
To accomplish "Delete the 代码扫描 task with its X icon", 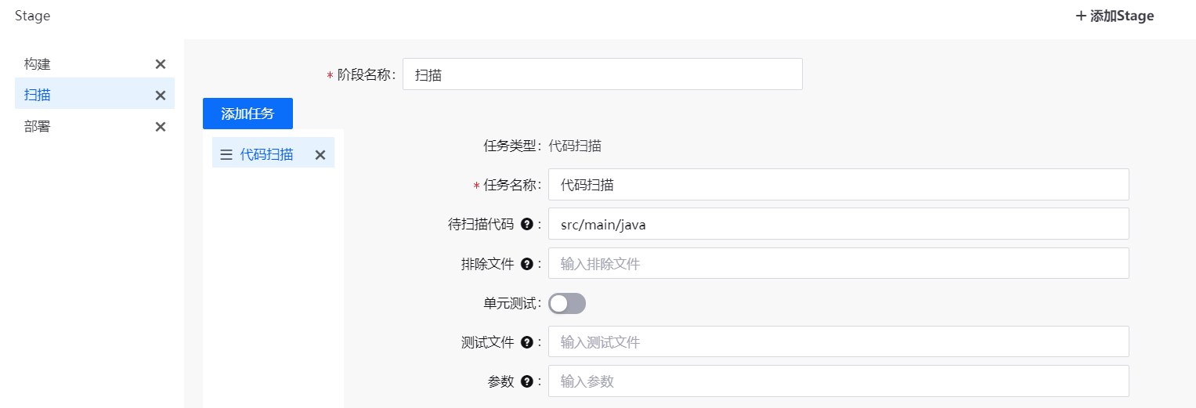I will pyautogui.click(x=320, y=155).
